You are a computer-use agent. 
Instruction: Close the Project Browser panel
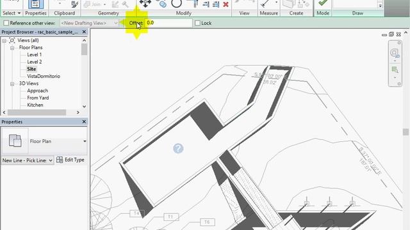(x=84, y=32)
